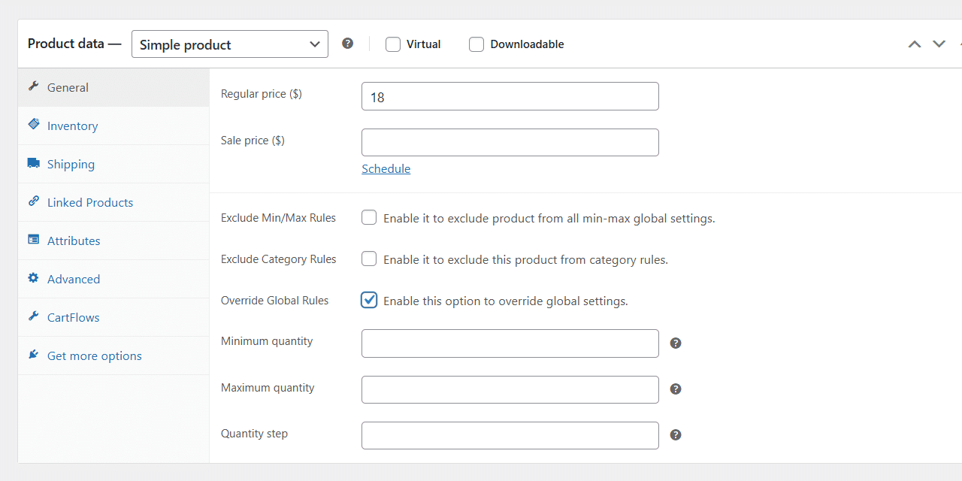Click the Maximum quantity help icon
Screen dimensions: 962x481
tap(676, 389)
